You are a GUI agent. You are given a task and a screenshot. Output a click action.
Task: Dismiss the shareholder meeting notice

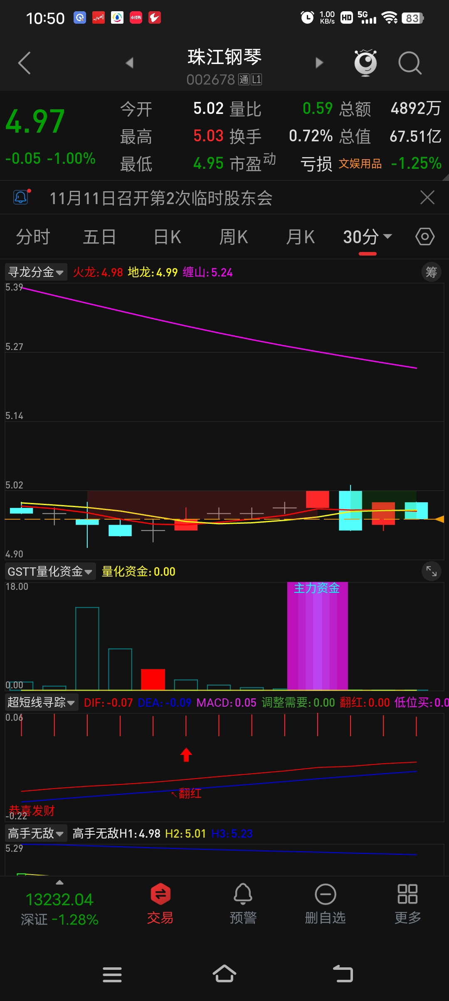pos(427,197)
